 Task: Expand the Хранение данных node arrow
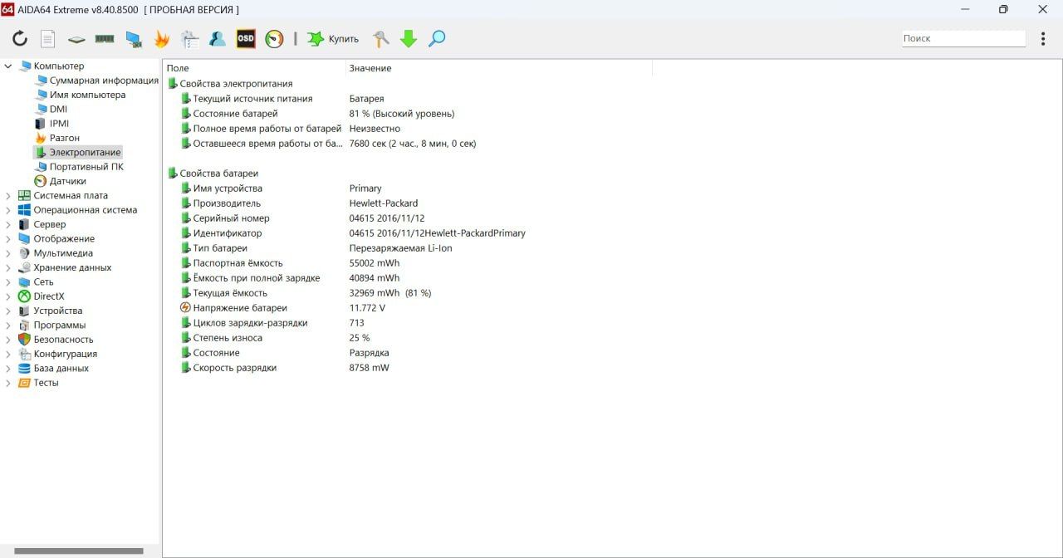8,267
